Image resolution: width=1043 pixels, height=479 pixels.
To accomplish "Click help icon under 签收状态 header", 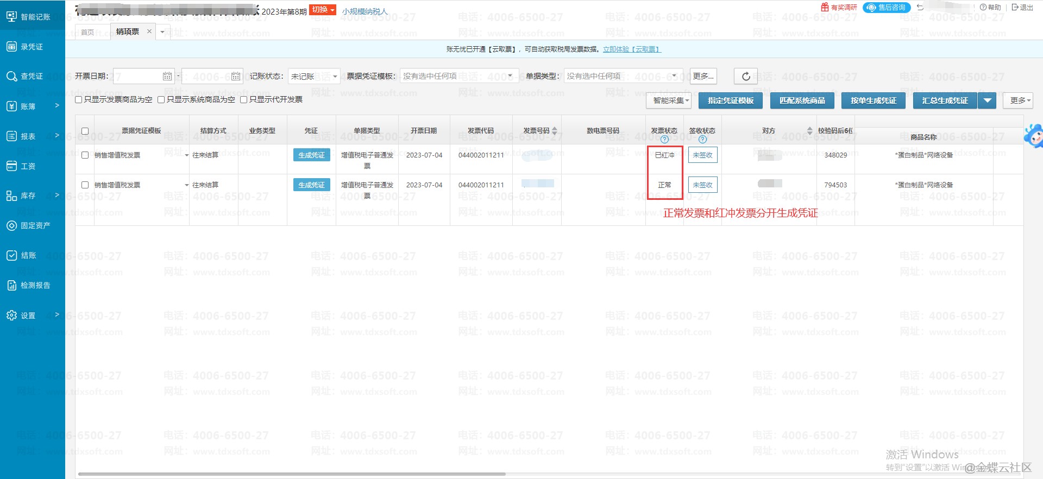I will (702, 140).
